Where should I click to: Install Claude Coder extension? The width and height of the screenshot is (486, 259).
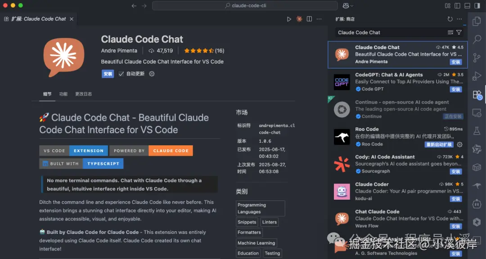coord(455,199)
